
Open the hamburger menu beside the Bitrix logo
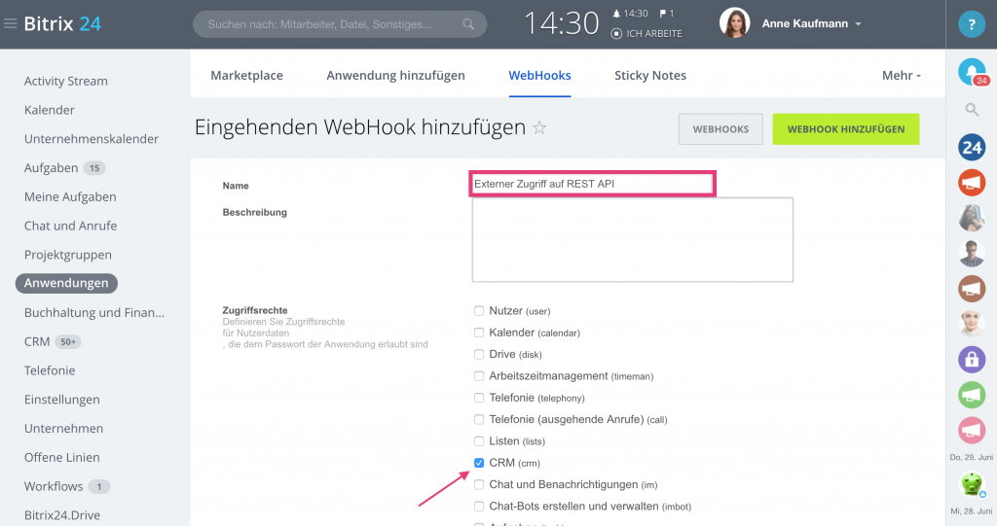[x=10, y=24]
